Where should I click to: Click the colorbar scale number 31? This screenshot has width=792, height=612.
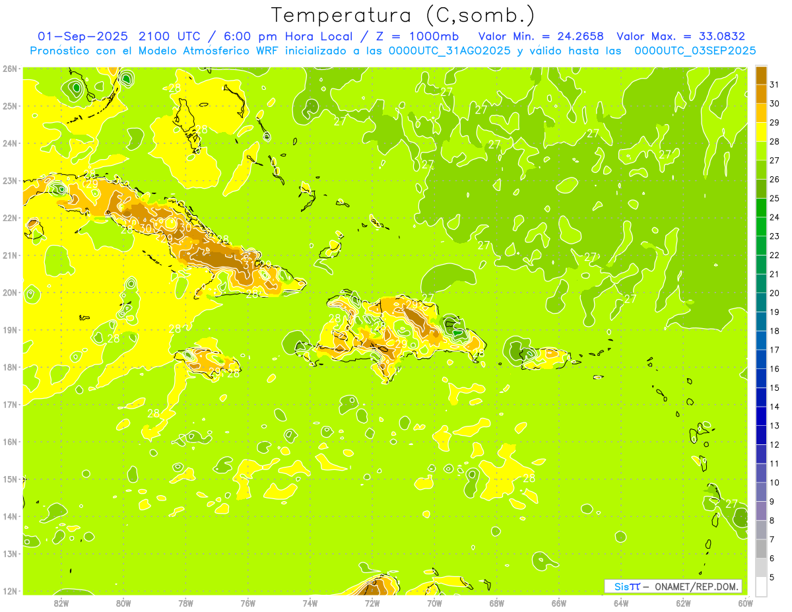coord(775,85)
